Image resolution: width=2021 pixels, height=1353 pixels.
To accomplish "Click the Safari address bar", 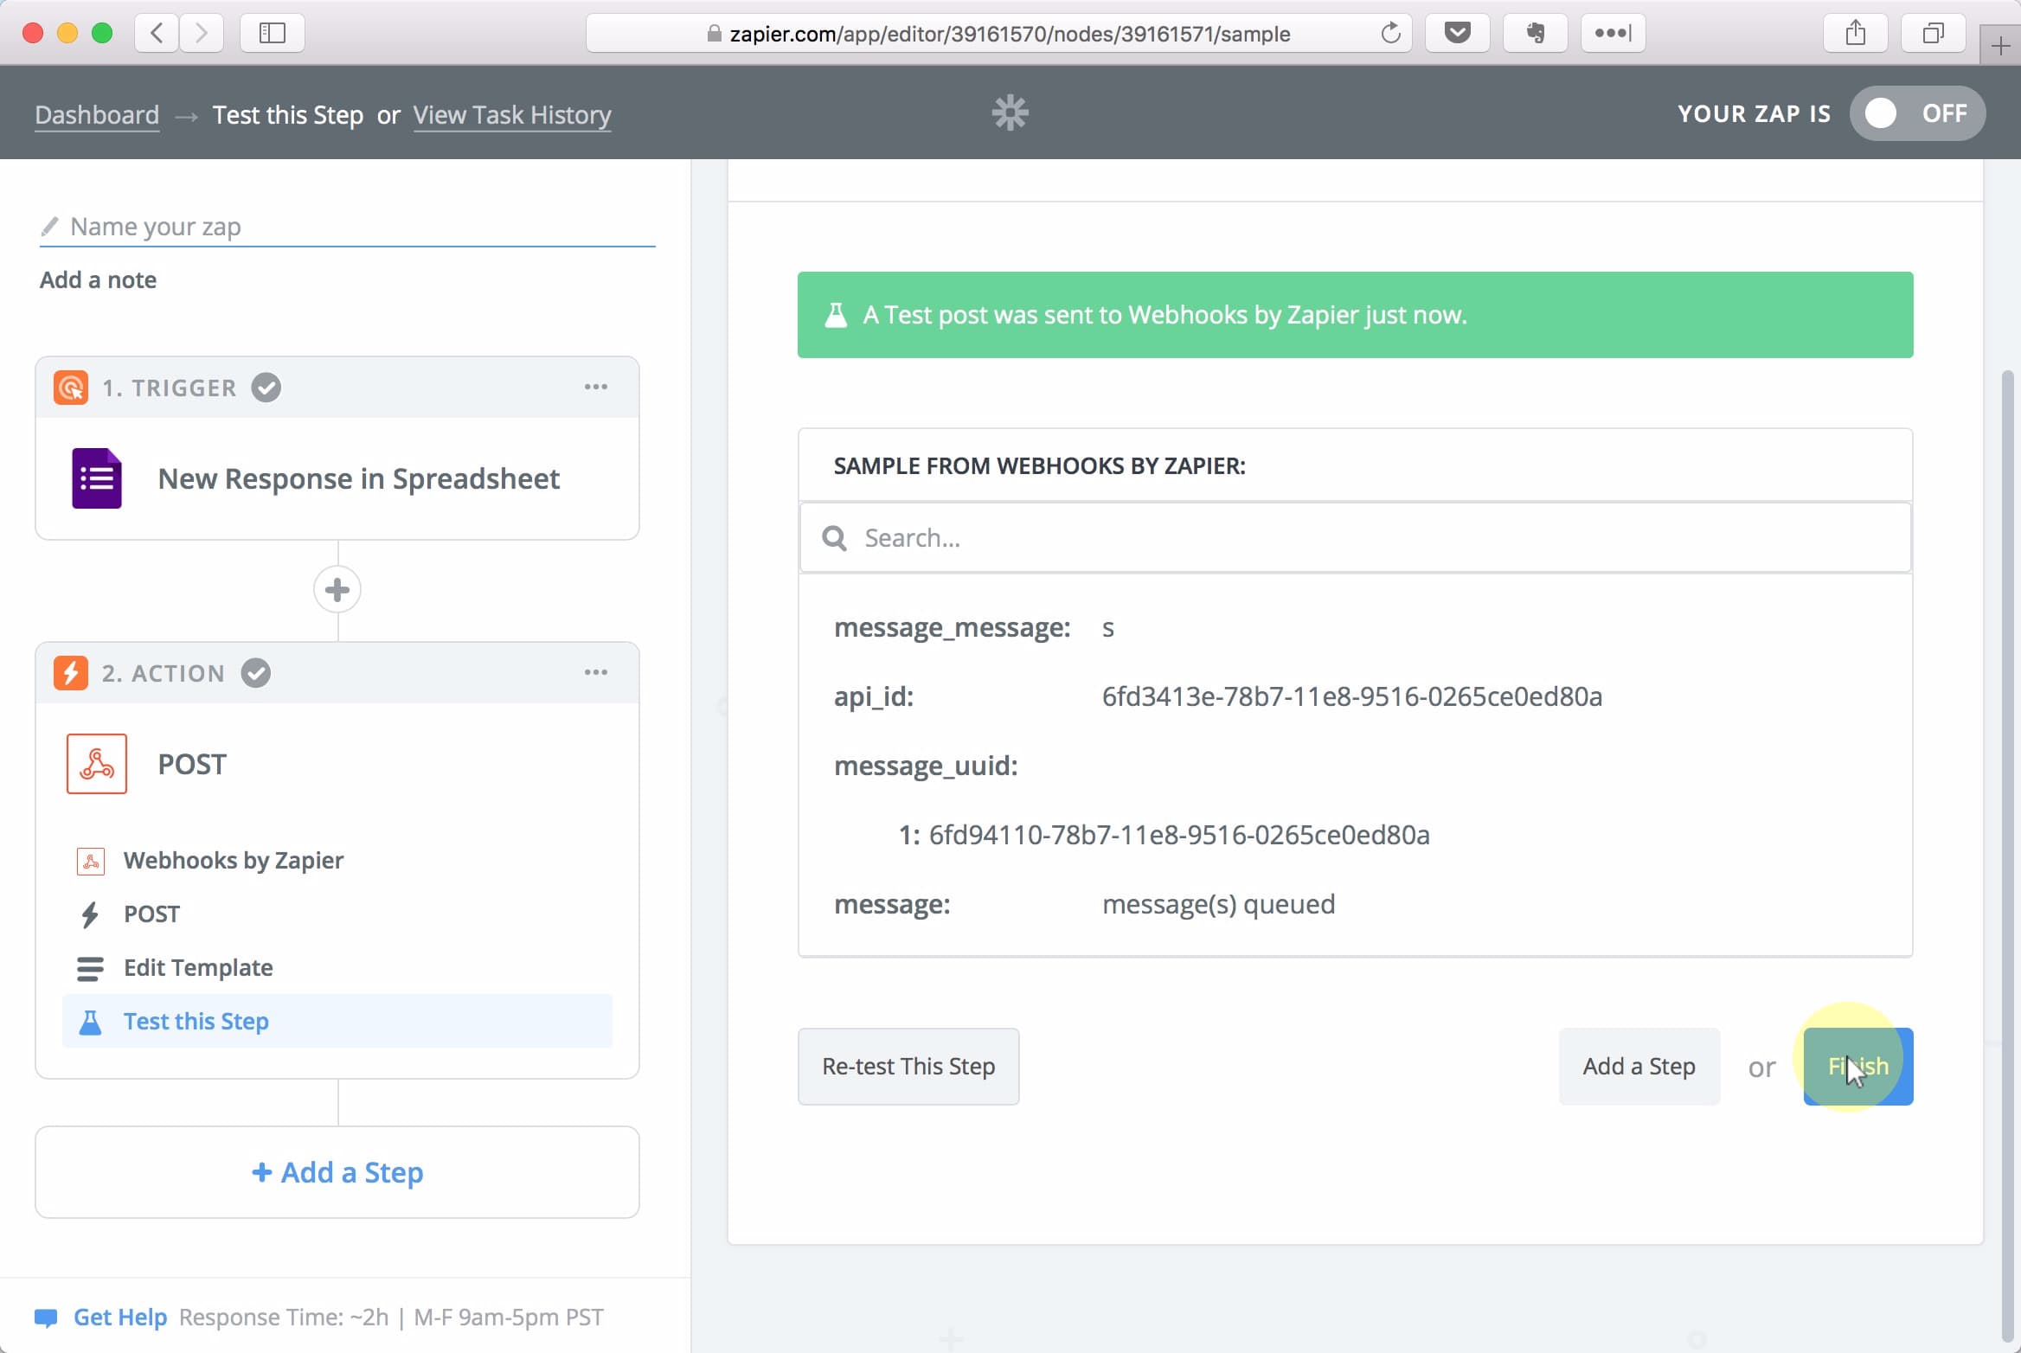I will [x=998, y=33].
